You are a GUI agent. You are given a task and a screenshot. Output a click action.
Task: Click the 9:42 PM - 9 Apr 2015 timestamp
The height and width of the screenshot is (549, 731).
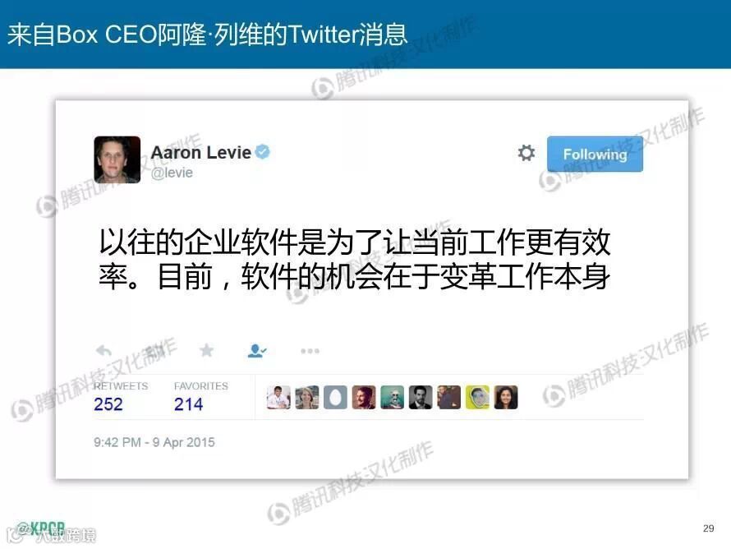click(154, 442)
